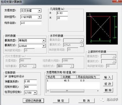Screen dimensions: 122x105
Task: Click the 输入 button
Action: [108, 77]
